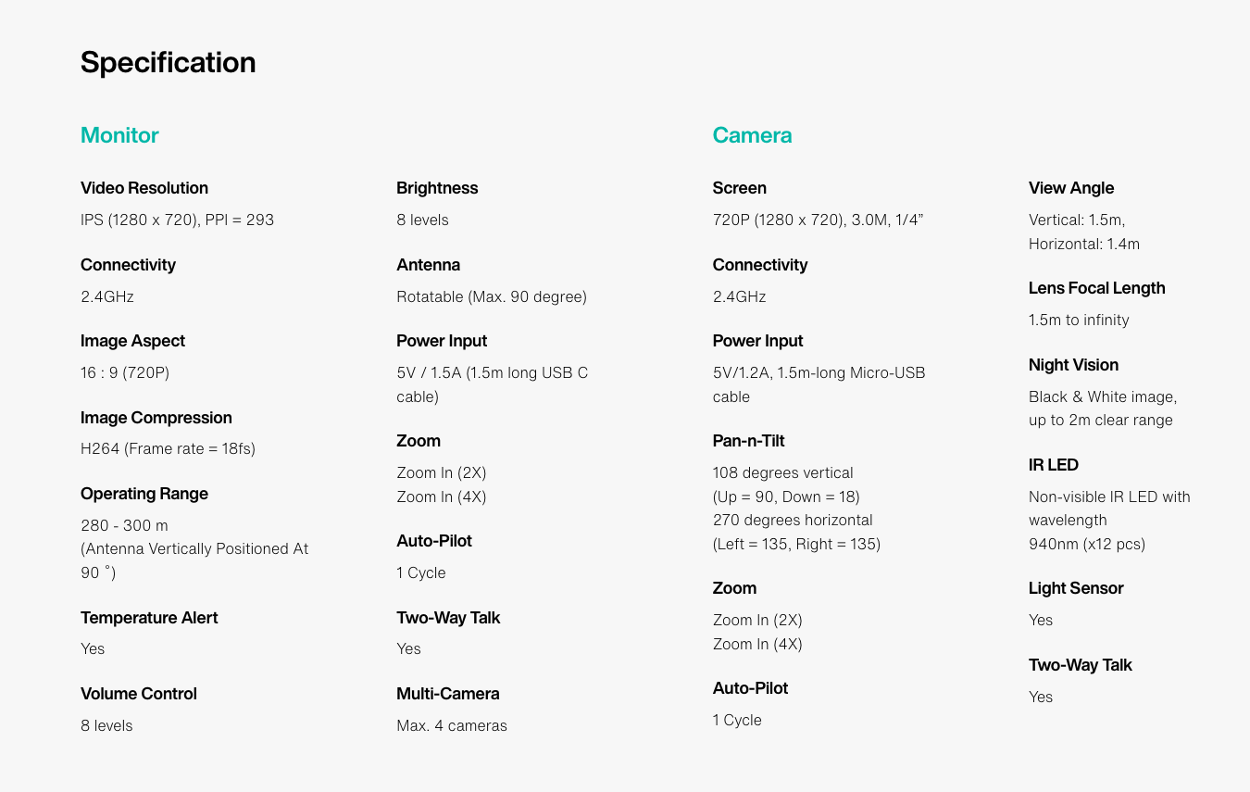Select the Volume Control label
This screenshot has height=792, width=1250.
tap(139, 694)
